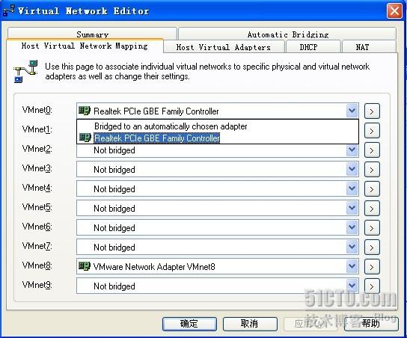Open VMnet8 settings arrow button
407x338 pixels.
tap(372, 267)
